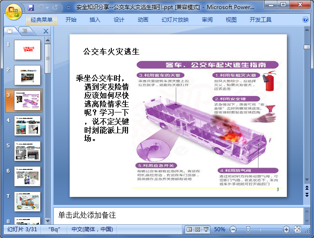
Task: Select slide 4 thumbnail
Action: (27, 126)
